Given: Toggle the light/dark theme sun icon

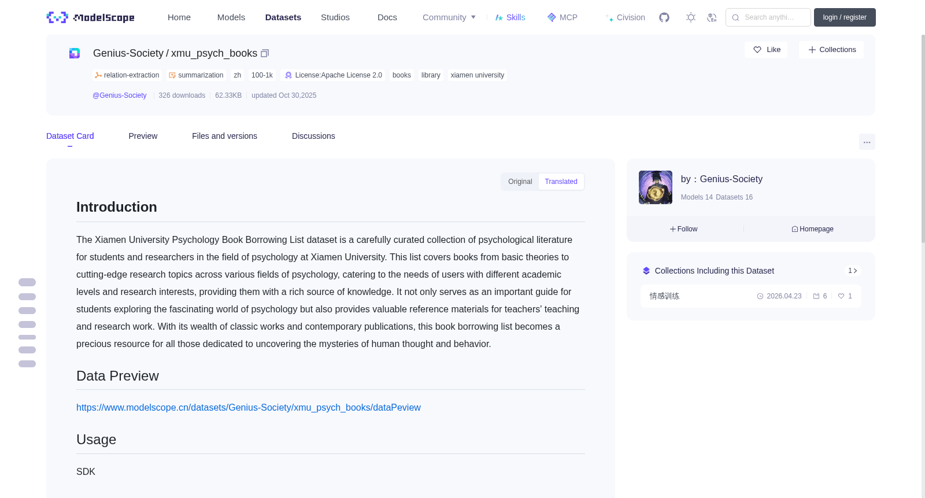Looking at the screenshot, I should pos(691,17).
